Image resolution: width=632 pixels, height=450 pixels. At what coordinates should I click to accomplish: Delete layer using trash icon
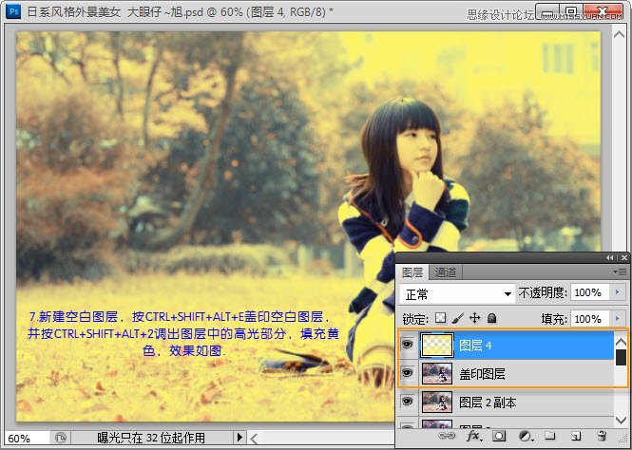pyautogui.click(x=602, y=436)
